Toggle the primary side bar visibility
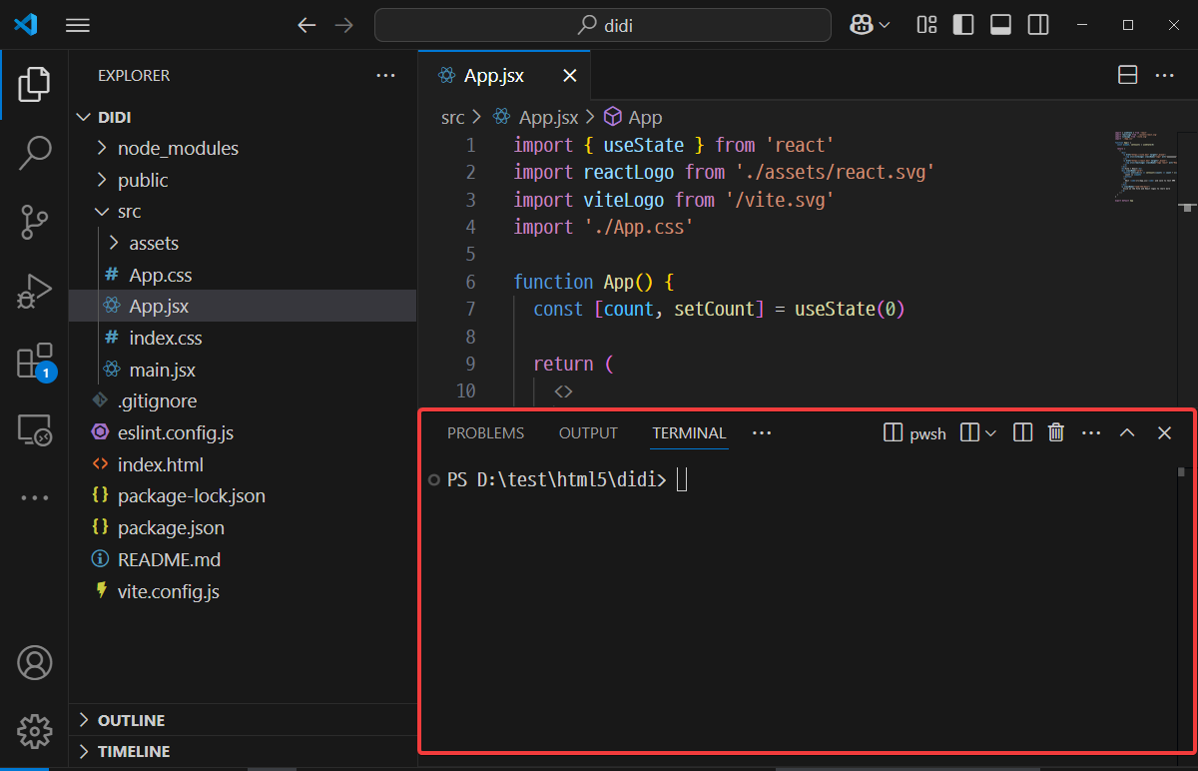The height and width of the screenshot is (771, 1198). 963,25
